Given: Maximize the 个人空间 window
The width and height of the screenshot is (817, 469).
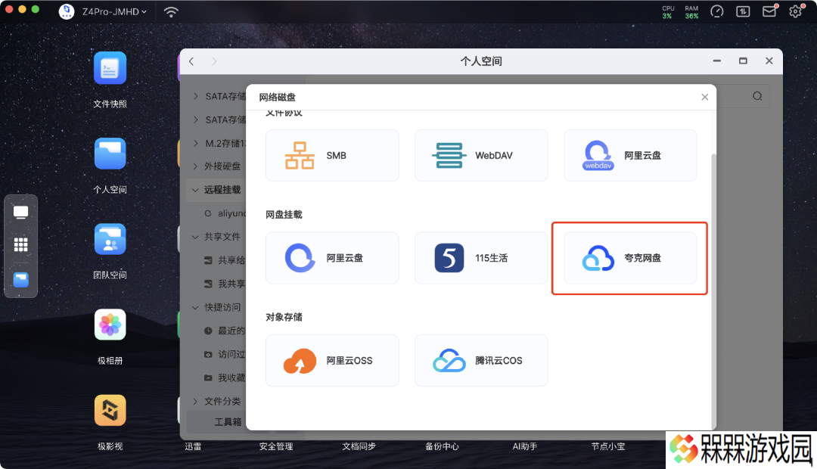Looking at the screenshot, I should click(743, 61).
